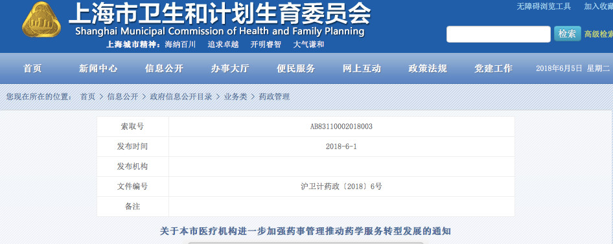Open the 政府信息公开目录 breadcrumb link

[181, 97]
